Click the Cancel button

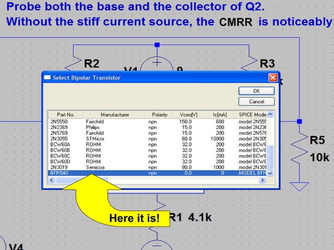[x=257, y=101]
